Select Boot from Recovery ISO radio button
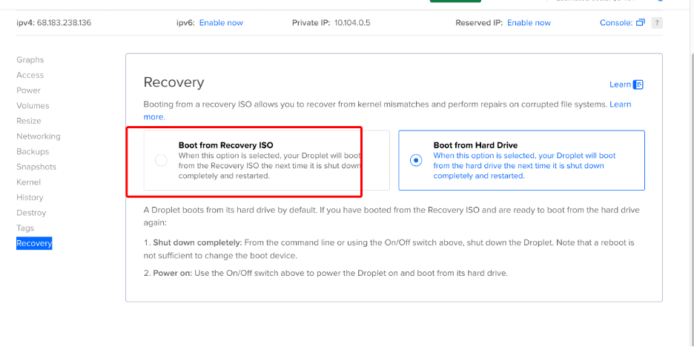The image size is (694, 347). (161, 160)
